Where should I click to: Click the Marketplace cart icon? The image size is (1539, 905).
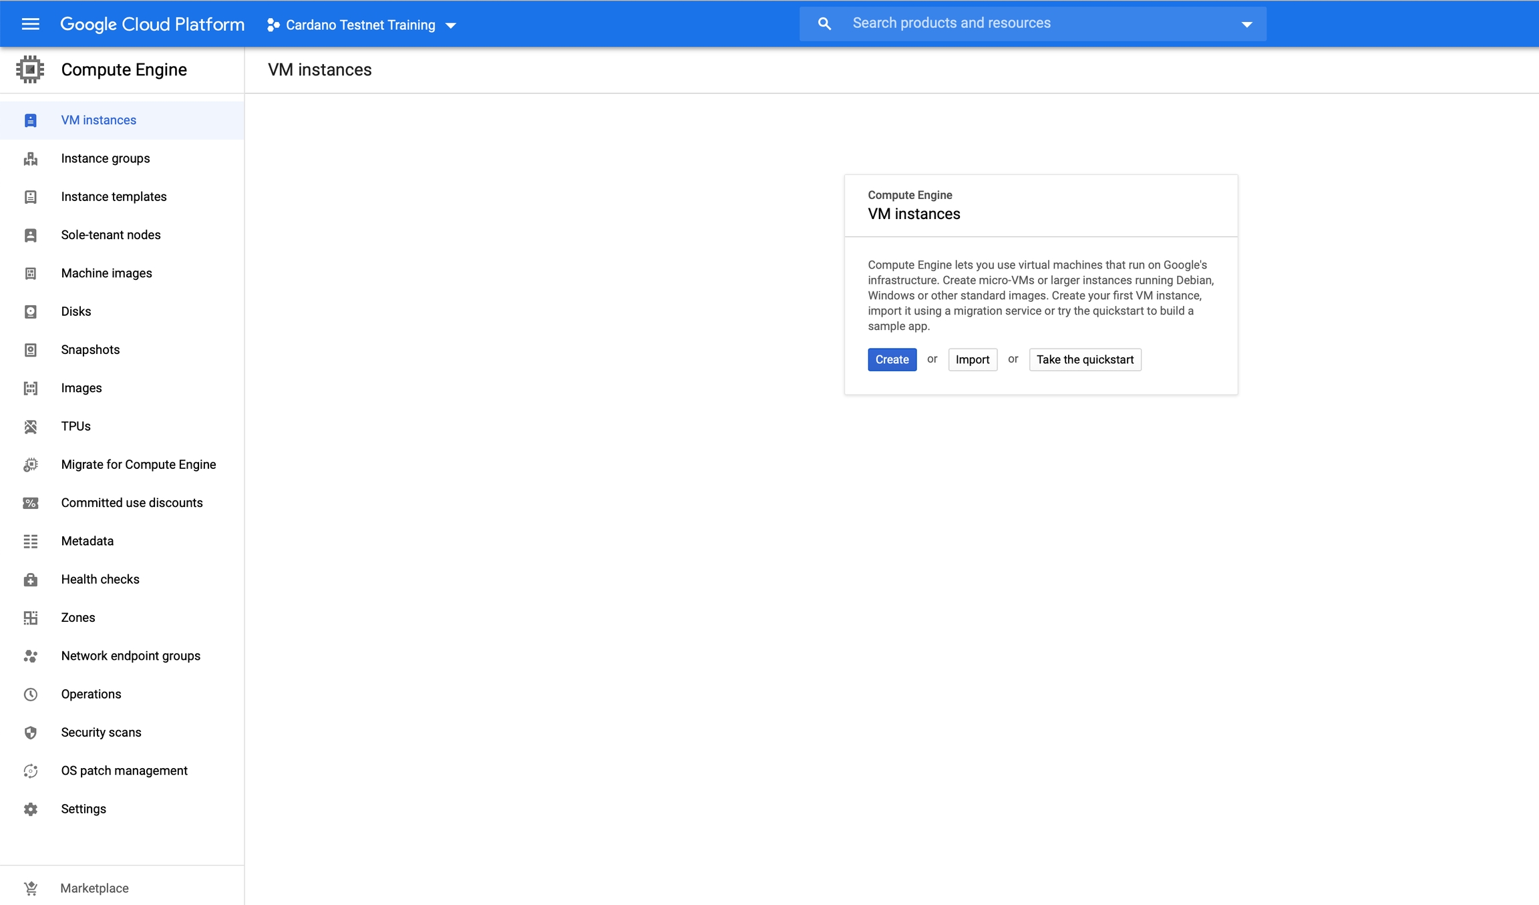point(31,888)
